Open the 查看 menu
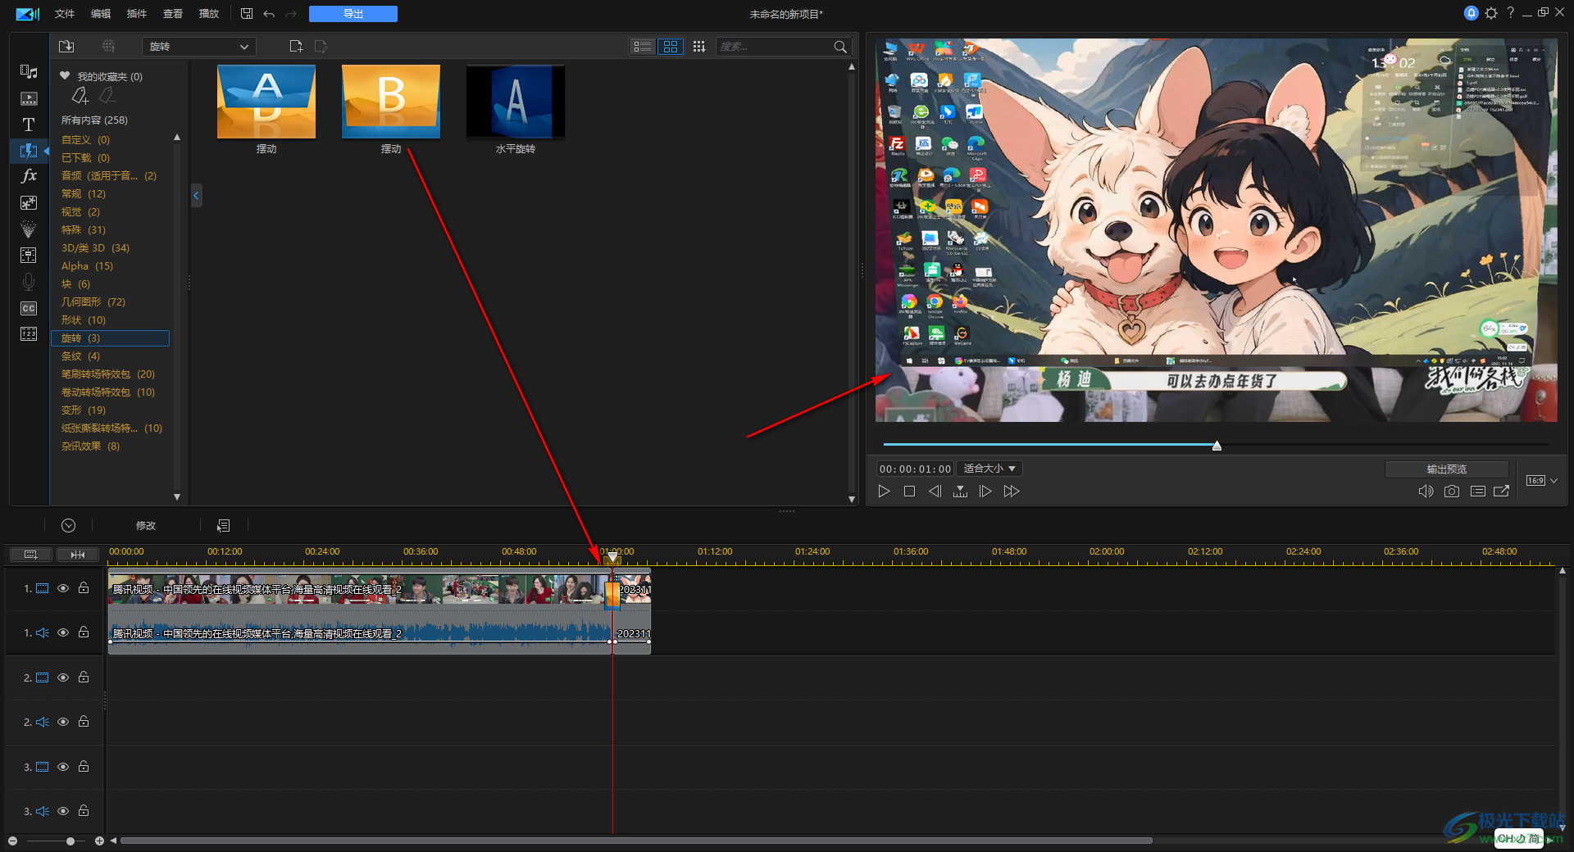The width and height of the screenshot is (1574, 852). click(x=173, y=14)
